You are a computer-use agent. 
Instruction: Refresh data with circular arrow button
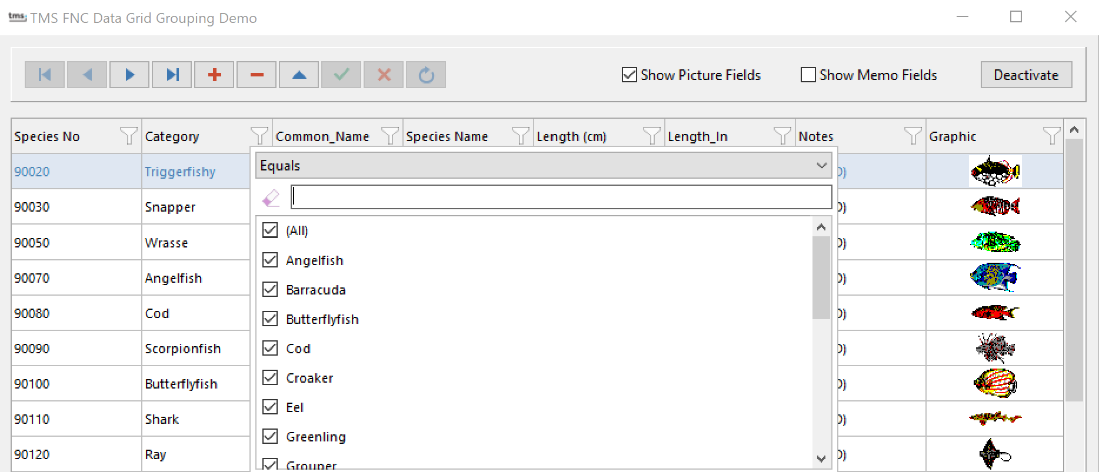pyautogui.click(x=426, y=75)
